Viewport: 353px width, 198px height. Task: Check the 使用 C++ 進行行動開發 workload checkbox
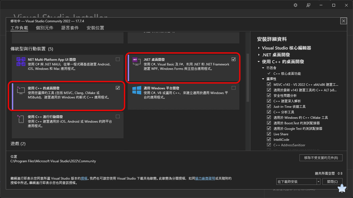(118, 117)
